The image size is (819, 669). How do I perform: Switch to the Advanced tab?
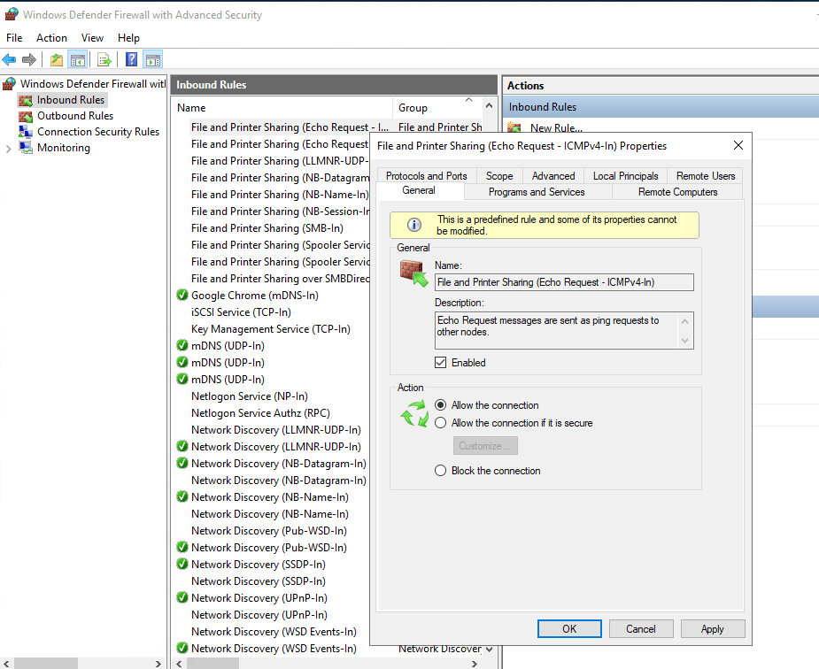553,176
